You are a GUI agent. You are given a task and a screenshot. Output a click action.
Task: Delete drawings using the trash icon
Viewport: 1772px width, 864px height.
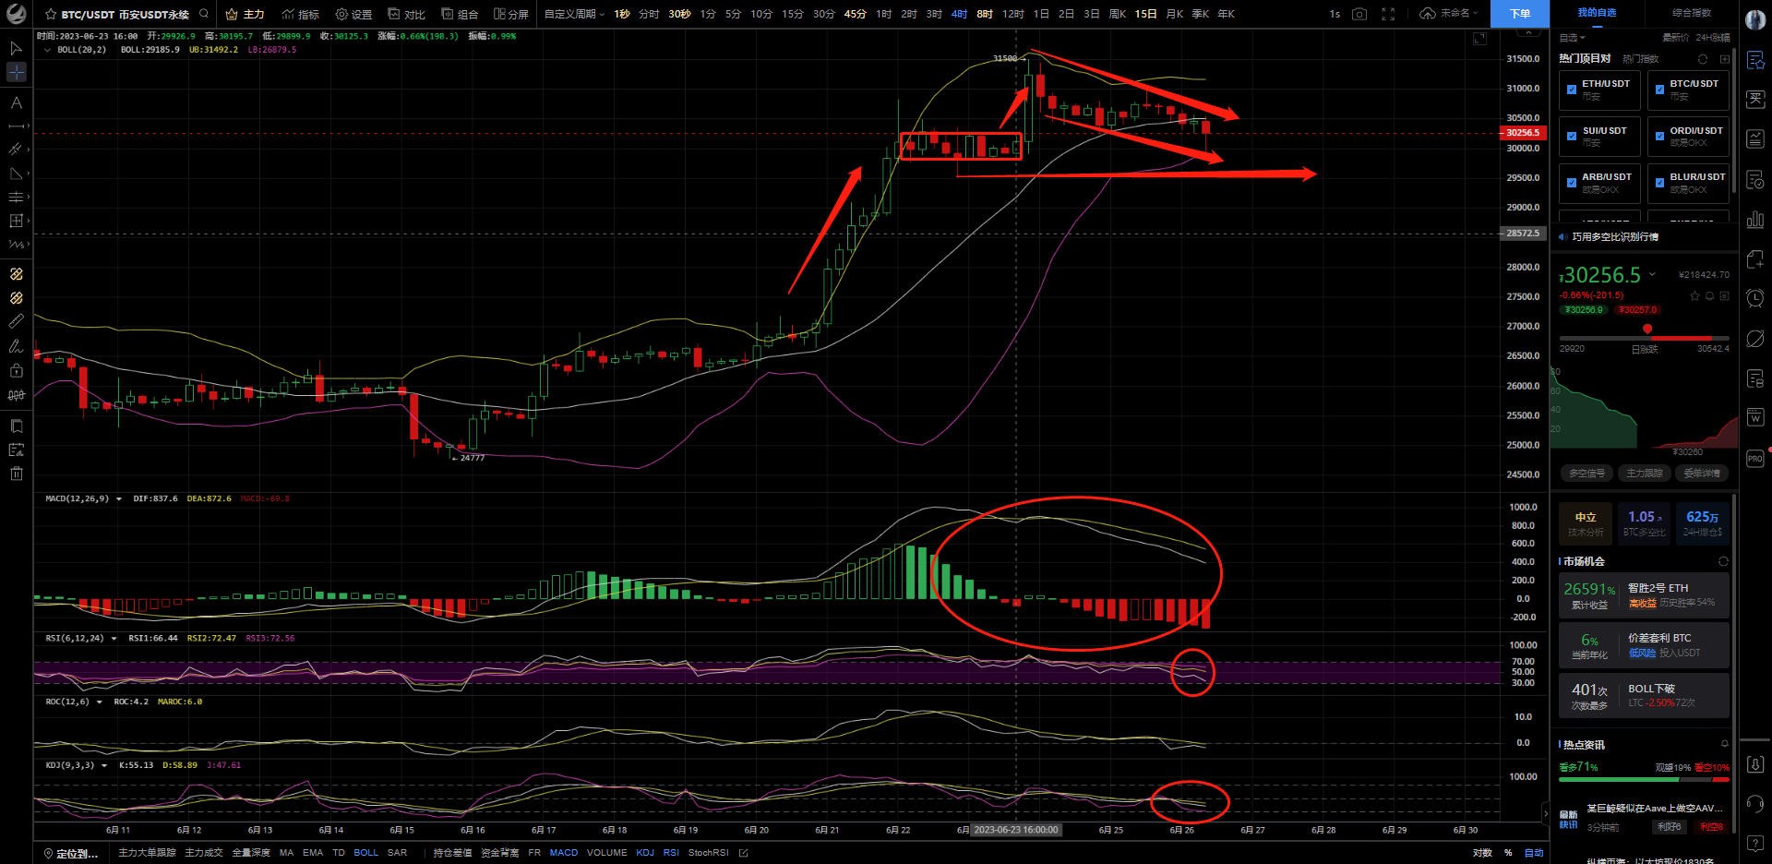coord(16,474)
